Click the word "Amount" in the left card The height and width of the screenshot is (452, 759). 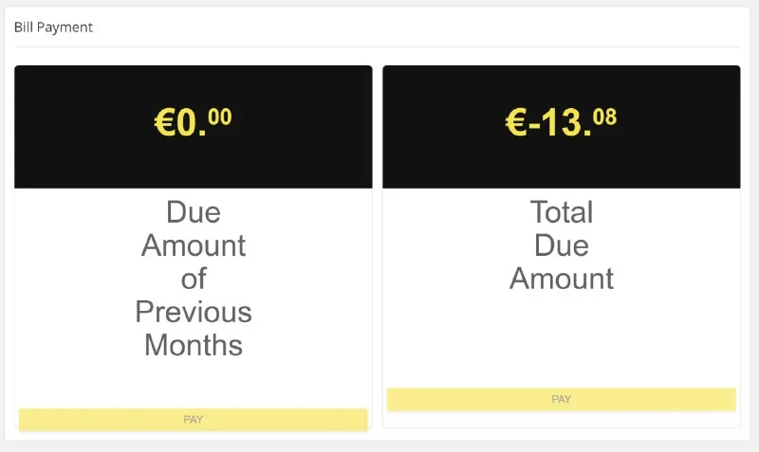point(194,245)
